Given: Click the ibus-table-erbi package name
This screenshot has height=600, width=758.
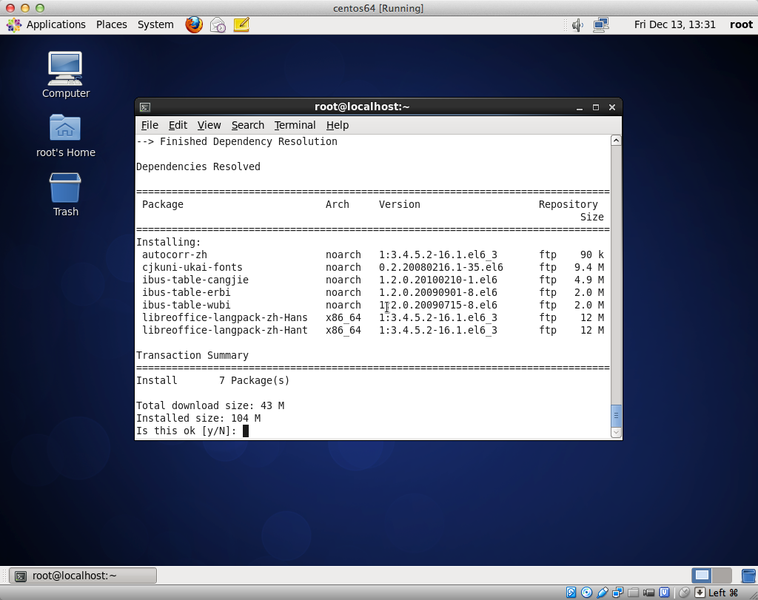Looking at the screenshot, I should tap(186, 293).
